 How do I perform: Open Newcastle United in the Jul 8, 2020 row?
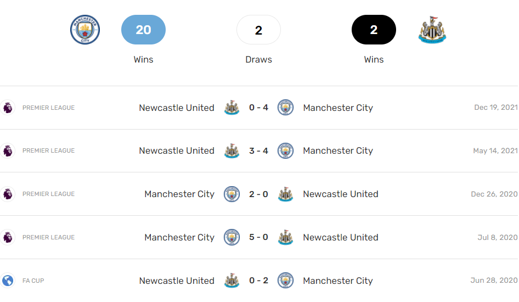[340, 238]
